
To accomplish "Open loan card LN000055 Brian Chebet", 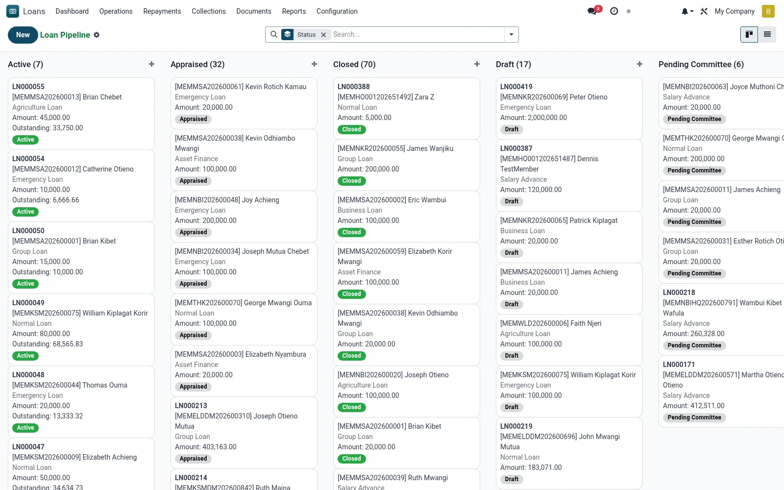I will pyautogui.click(x=81, y=113).
